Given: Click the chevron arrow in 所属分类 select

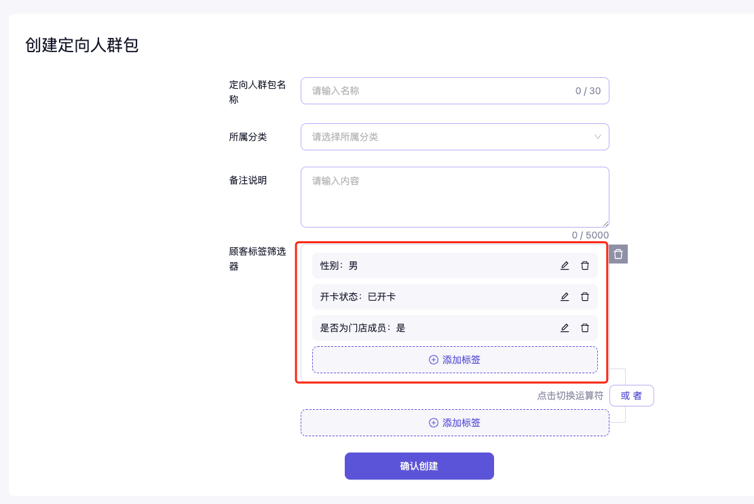Looking at the screenshot, I should coord(598,137).
